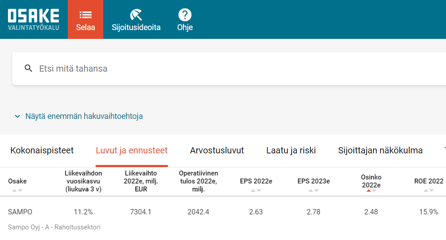The image size is (446, 240).
Task: Sort descending by EPS 2022e arrow
Action: [259, 190]
